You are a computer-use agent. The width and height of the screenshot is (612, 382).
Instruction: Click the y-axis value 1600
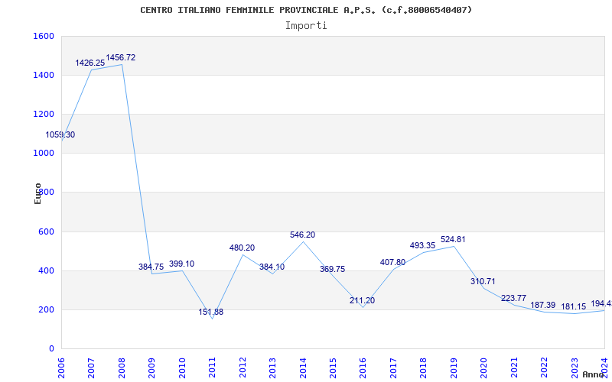click(x=44, y=36)
